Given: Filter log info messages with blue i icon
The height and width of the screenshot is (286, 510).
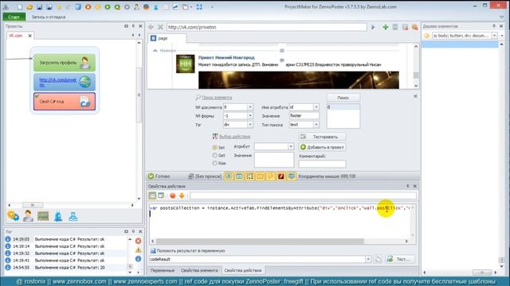Looking at the screenshot, I should tap(138, 259).
